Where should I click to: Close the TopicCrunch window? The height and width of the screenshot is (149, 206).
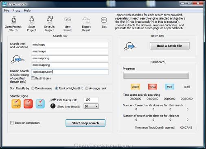(198, 3)
